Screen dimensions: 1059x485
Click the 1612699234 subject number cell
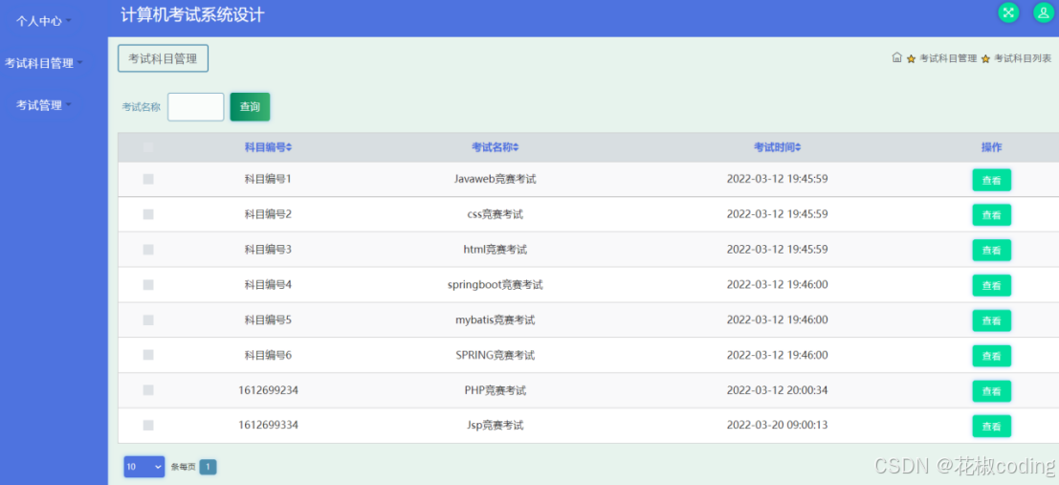[268, 389]
